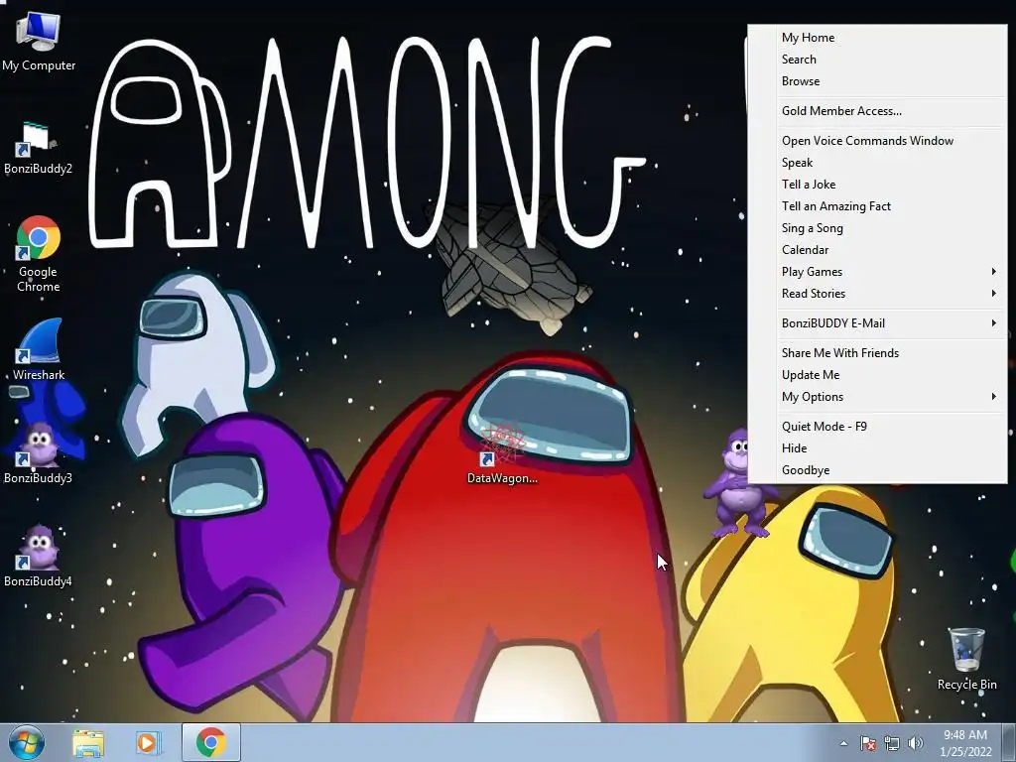Open the taskbar clock showing 9:48 AM
This screenshot has width=1016, height=762.
click(965, 743)
